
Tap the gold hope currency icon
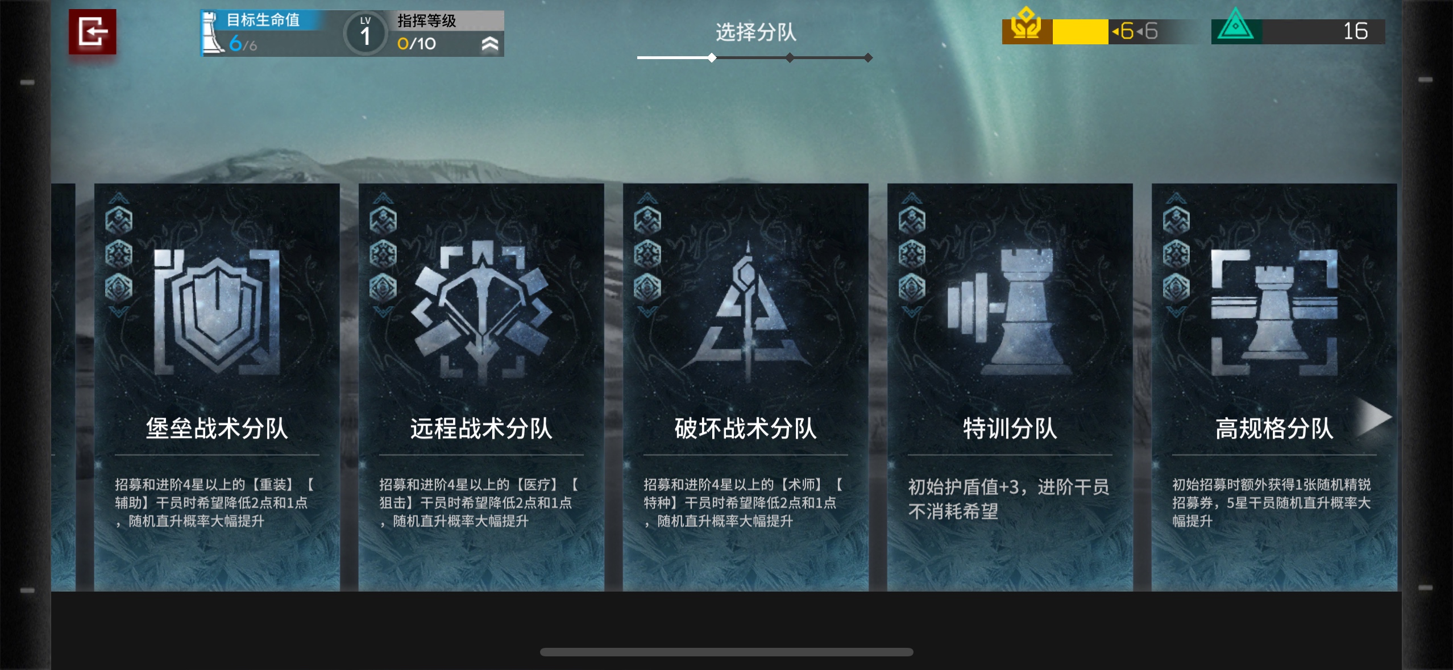pyautogui.click(x=1027, y=26)
